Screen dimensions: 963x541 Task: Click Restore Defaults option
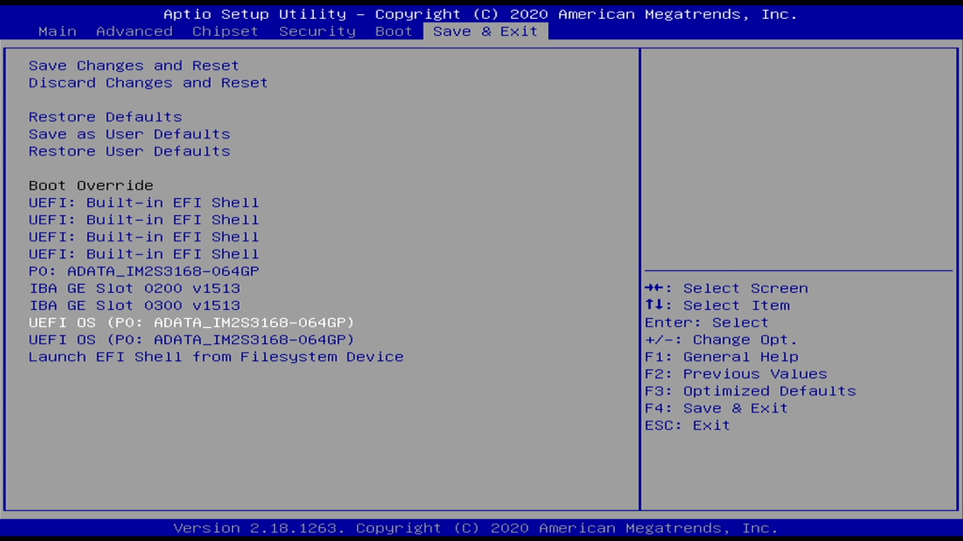105,117
